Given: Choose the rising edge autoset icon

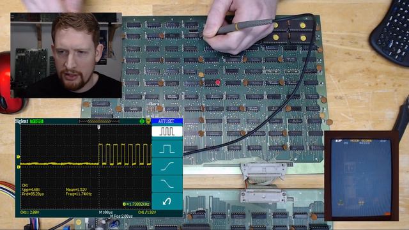Looking at the screenshot, I should (x=167, y=166).
